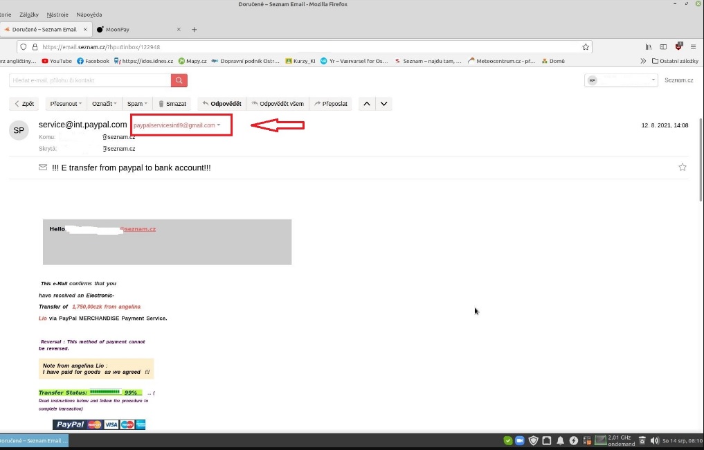
Task: Open the Nápověda menu
Action: pyautogui.click(x=89, y=15)
